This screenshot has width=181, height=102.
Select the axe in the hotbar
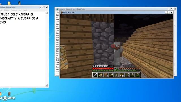click(x=132, y=75)
